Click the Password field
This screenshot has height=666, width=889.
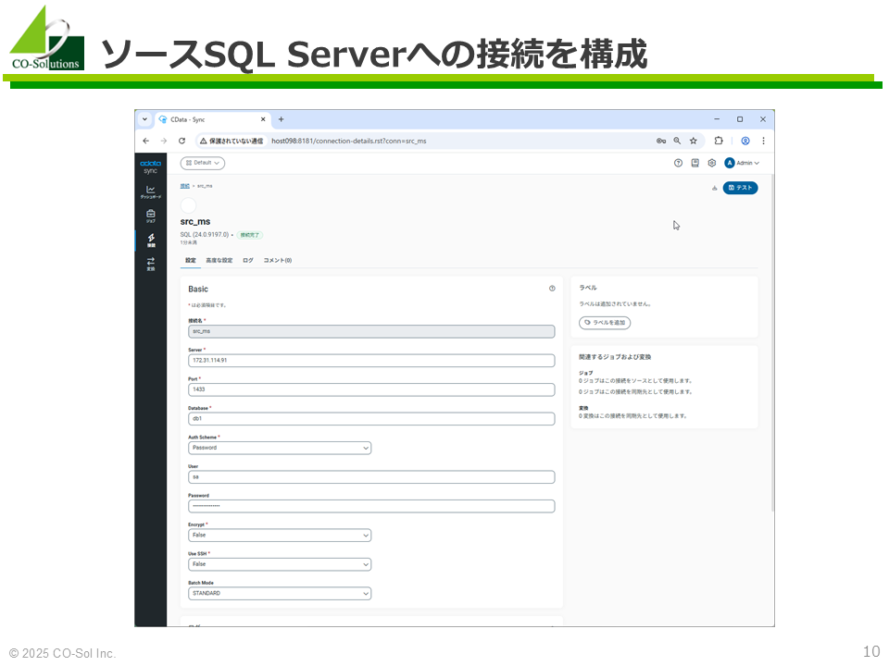[x=371, y=506]
